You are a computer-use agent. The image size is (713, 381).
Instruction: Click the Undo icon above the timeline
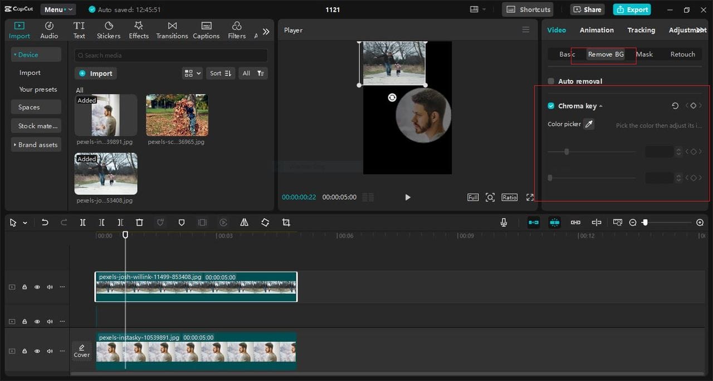[45, 222]
